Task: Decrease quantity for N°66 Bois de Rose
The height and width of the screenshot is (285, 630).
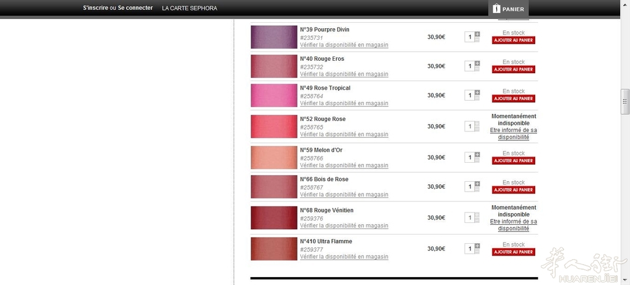Action: click(477, 189)
